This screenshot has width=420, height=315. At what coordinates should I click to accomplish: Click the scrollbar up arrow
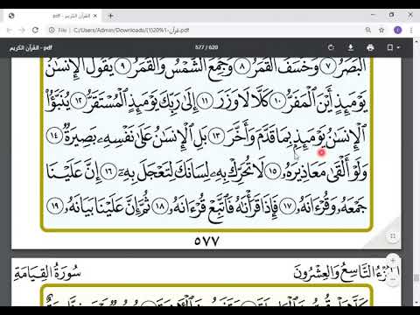[x=416, y=41]
